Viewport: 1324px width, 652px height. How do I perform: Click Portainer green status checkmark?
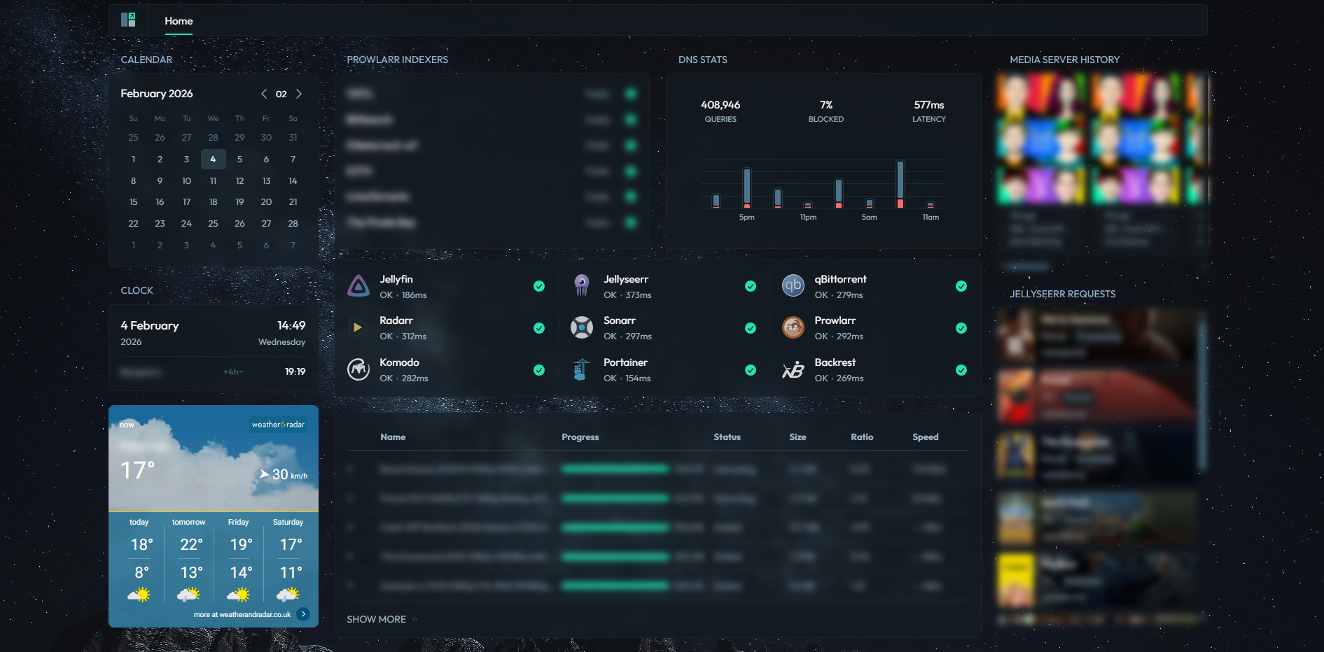[x=751, y=370]
